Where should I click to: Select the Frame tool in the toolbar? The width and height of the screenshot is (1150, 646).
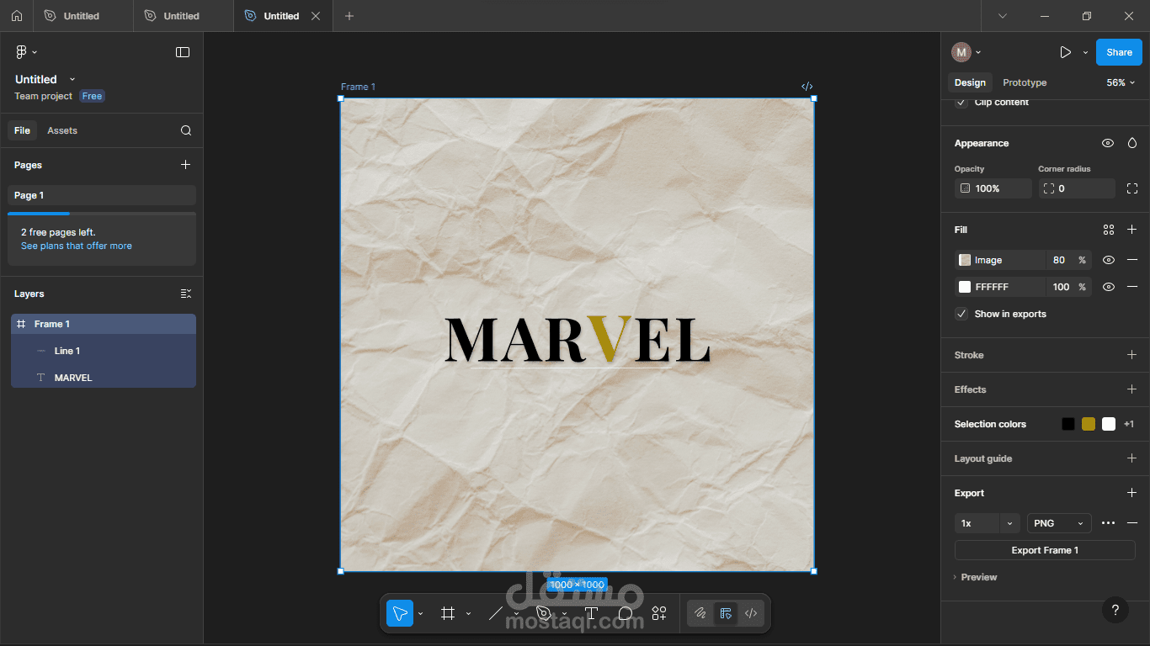[x=448, y=613]
